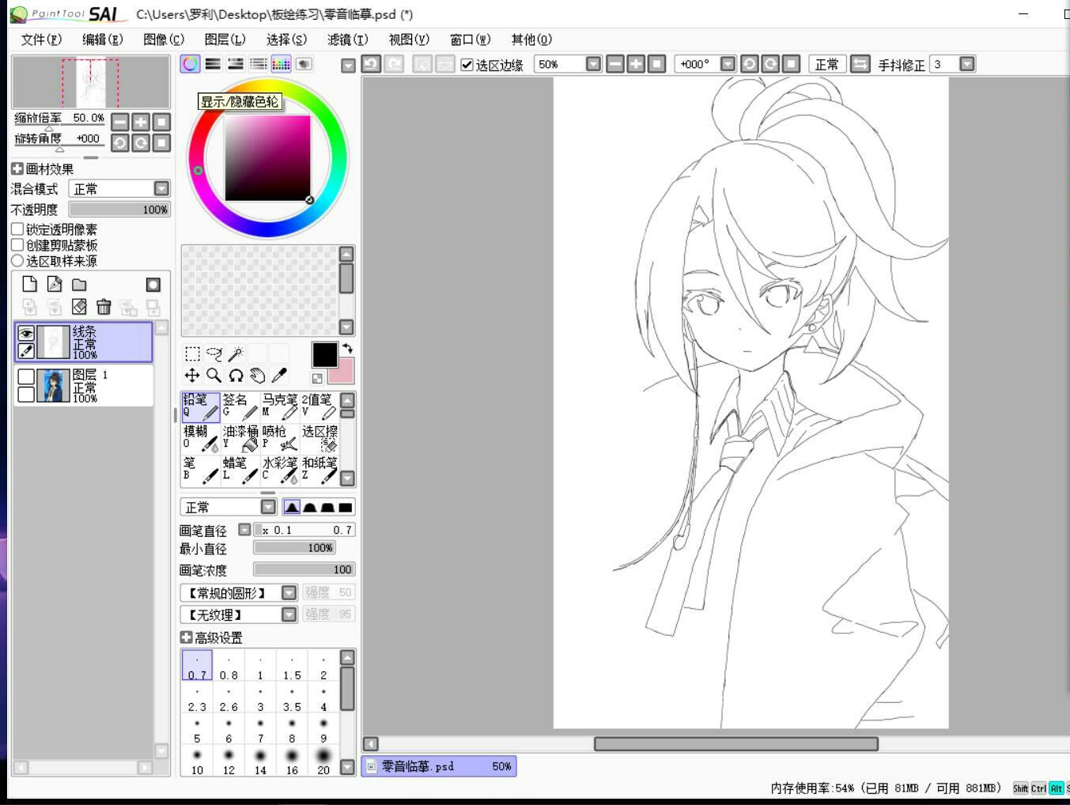Select 选区取样来源 radio option
Viewport: 1070px width, 805px height.
tap(17, 260)
